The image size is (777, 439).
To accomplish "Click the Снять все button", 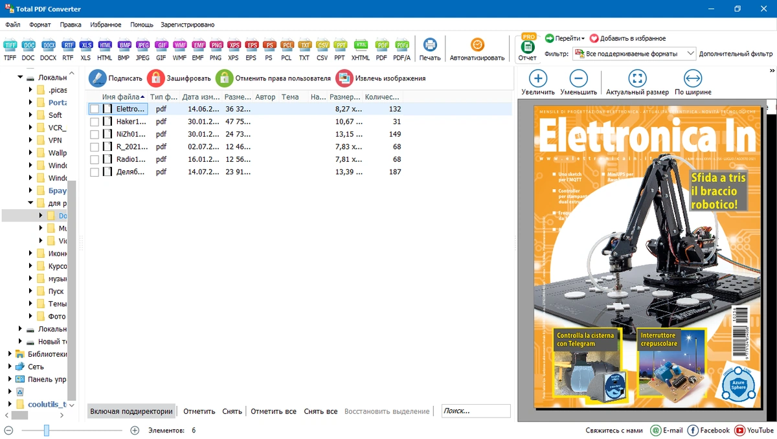I will (x=321, y=411).
